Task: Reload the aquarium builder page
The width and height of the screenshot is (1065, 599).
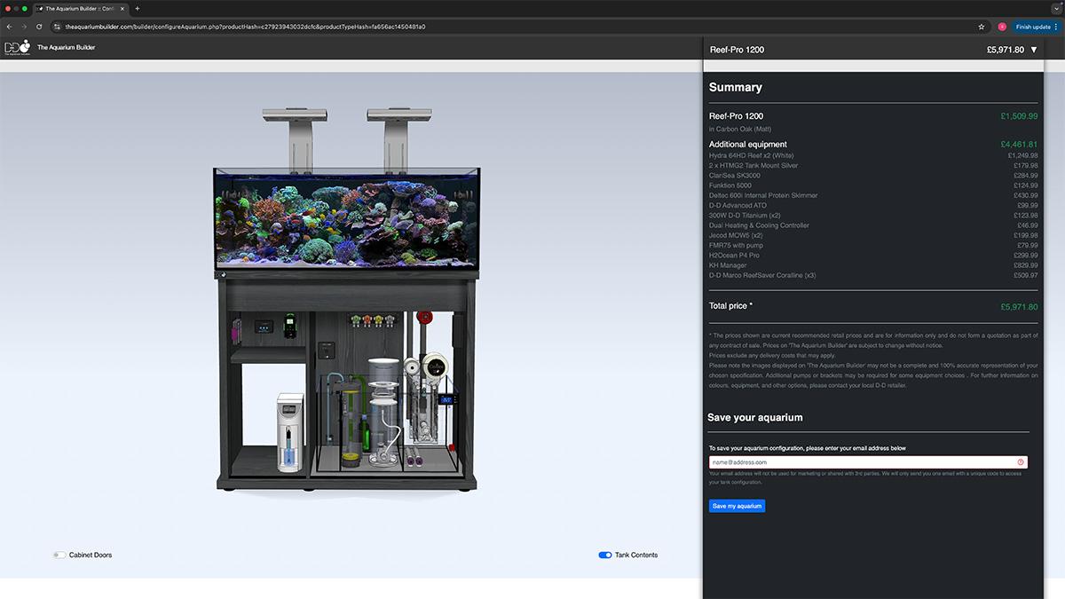Action: [x=38, y=27]
